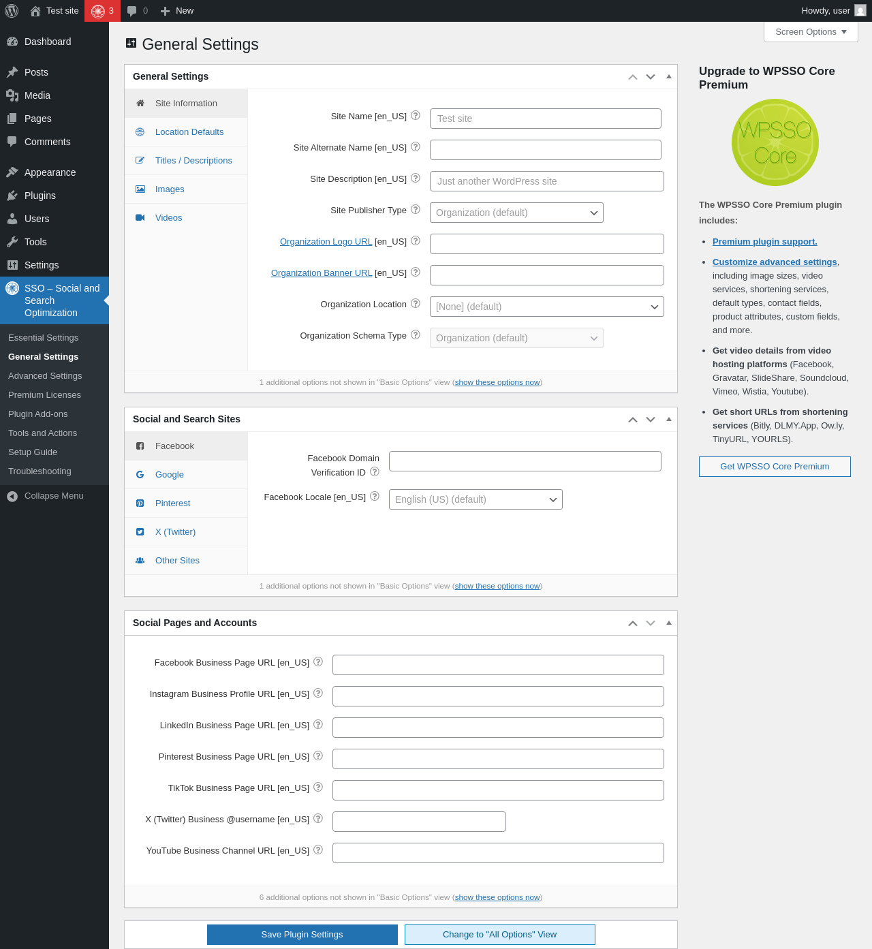Screen dimensions: 872x949
Task: Open the Organization Schema Type dropdown
Action: (516, 338)
